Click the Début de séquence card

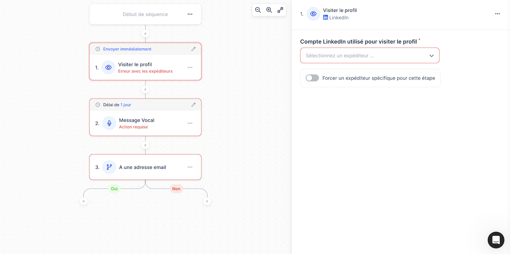[145, 14]
